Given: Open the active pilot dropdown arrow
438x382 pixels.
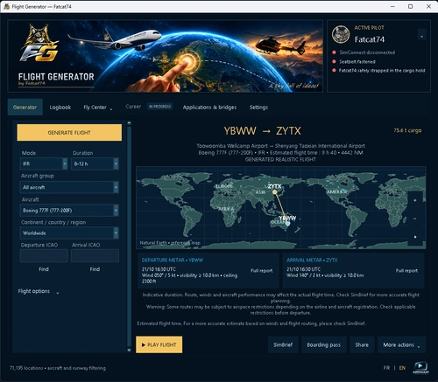Looking at the screenshot, I should click(x=421, y=36).
